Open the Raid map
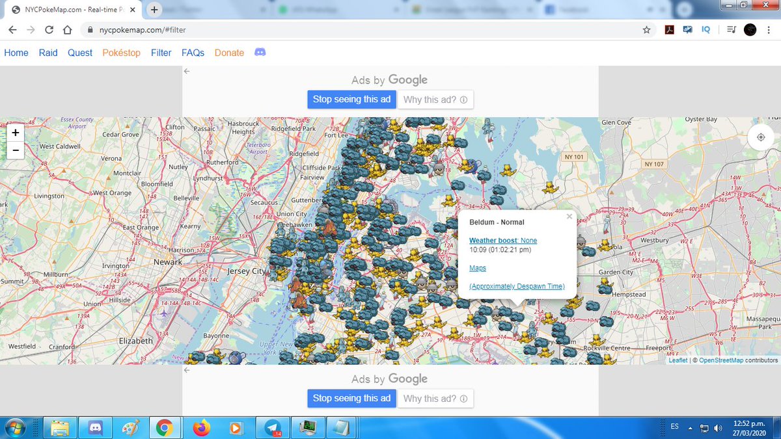 pyautogui.click(x=48, y=53)
